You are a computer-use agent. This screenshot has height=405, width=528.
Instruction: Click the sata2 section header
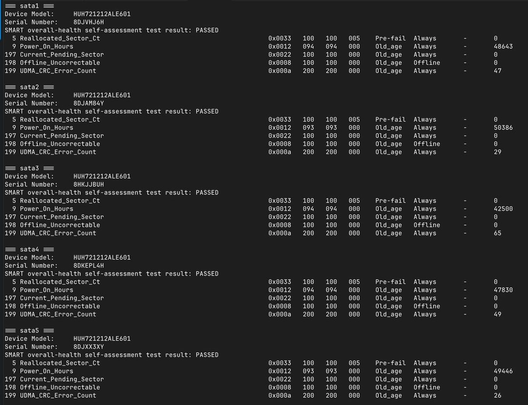click(29, 87)
